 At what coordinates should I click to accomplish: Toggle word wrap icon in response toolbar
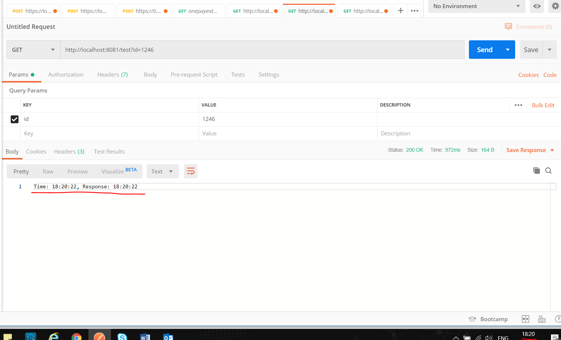[190, 171]
